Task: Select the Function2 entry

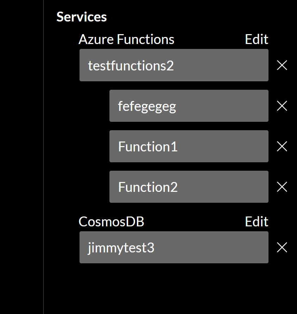Action: [189, 187]
